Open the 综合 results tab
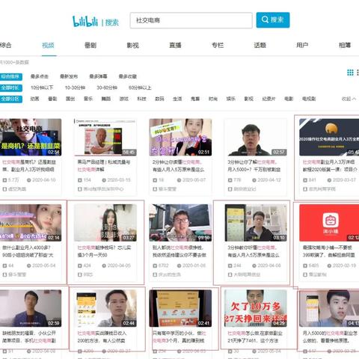Viewport: 359px width, 359px height. pos(5,45)
